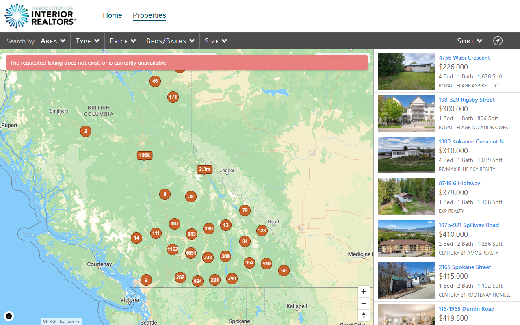This screenshot has width=520, height=325.
Task: Open listing 2165 Spokane Street
Action: tap(465, 267)
